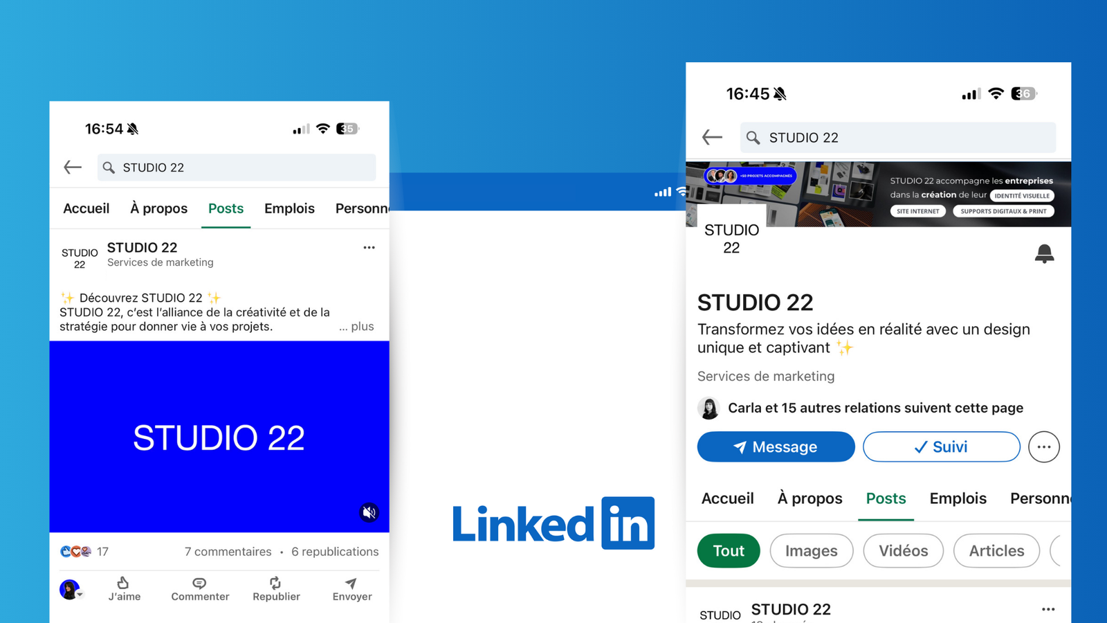Viewport: 1107px width, 623px height.
Task: Click STUDIO 22 search field in left phone
Action: [237, 168]
